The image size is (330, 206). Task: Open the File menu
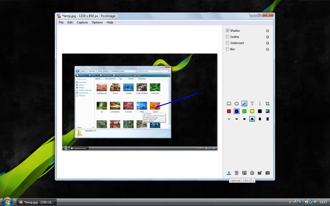click(61, 22)
